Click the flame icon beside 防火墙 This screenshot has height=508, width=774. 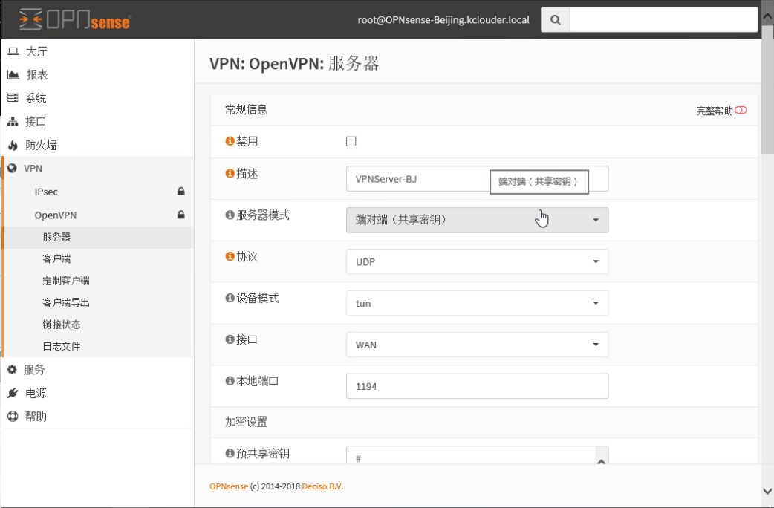(13, 145)
